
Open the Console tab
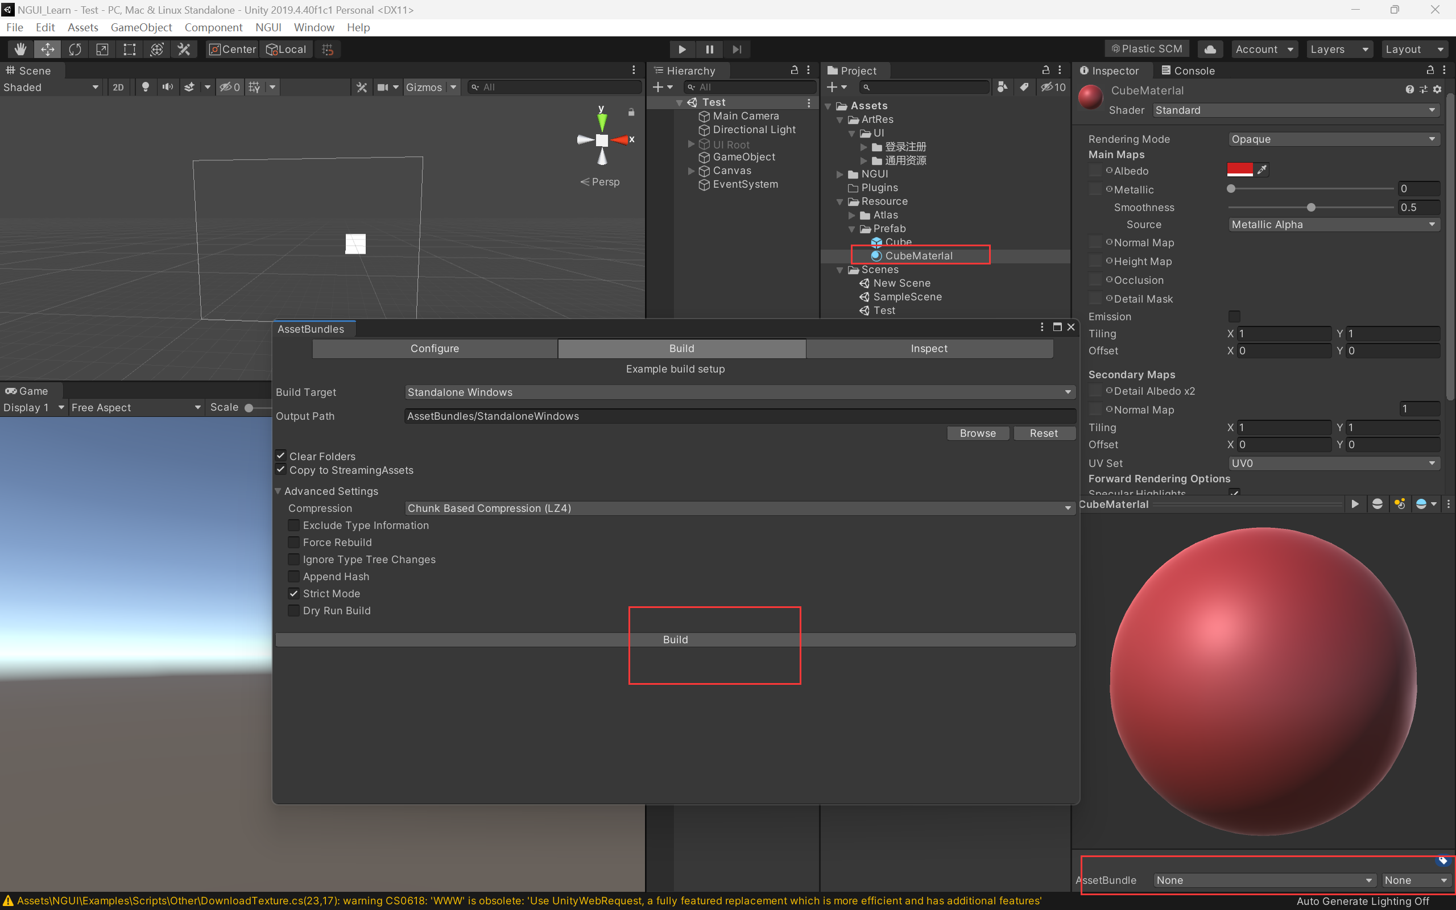pos(1188,71)
